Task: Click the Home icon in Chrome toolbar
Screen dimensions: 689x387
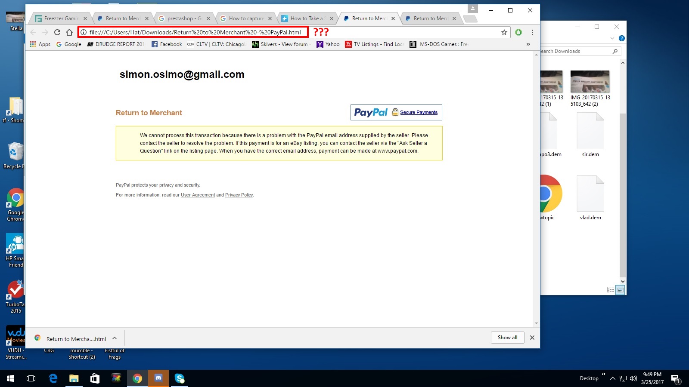Action: (x=69, y=32)
